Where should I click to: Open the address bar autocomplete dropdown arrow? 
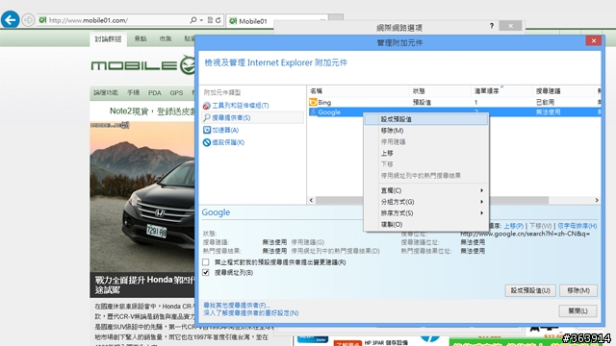[201, 20]
